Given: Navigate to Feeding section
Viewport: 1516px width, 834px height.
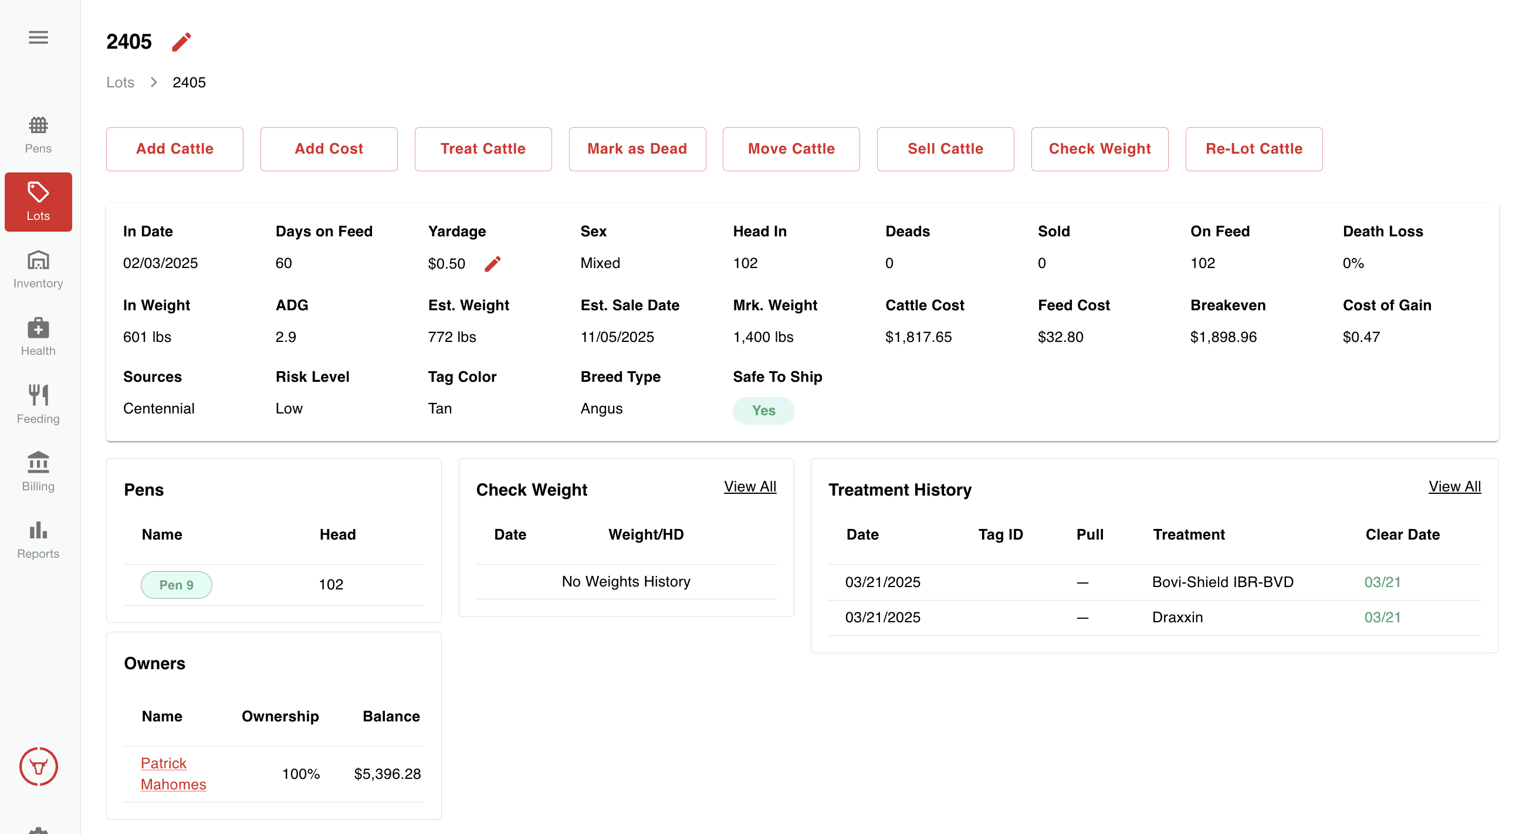Looking at the screenshot, I should tap(38, 405).
